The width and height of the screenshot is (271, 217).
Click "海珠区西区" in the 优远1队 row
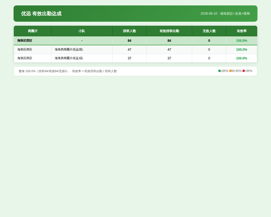(25, 58)
